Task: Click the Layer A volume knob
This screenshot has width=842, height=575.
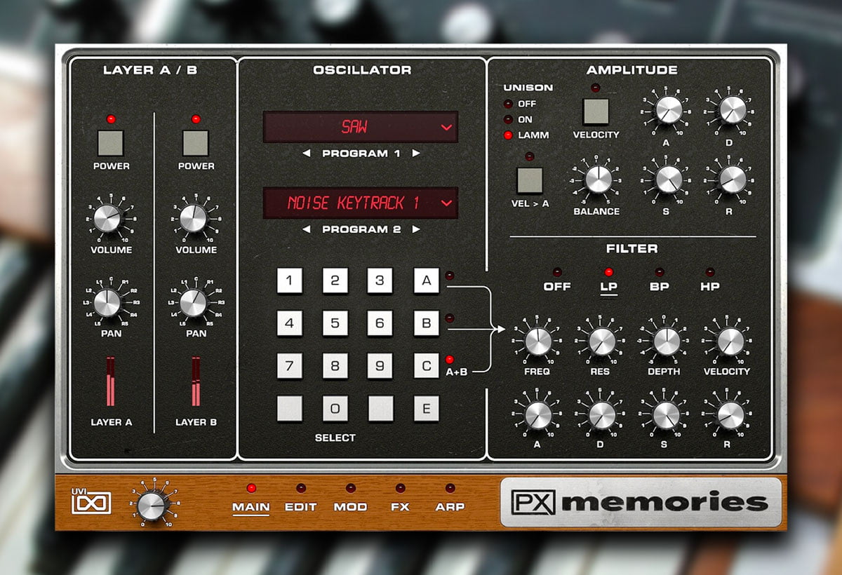Action: click(107, 219)
